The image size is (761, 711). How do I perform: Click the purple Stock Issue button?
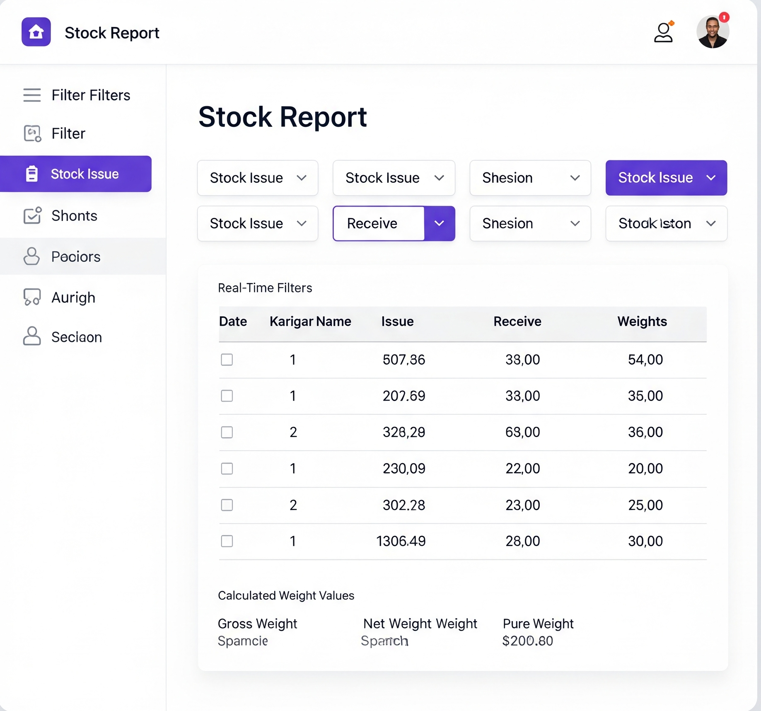(x=666, y=178)
